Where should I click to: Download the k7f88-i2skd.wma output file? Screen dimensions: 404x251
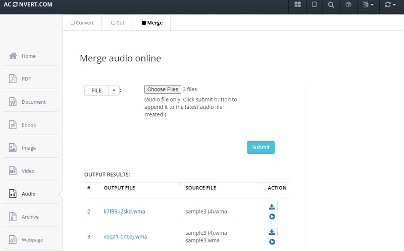coord(272,206)
